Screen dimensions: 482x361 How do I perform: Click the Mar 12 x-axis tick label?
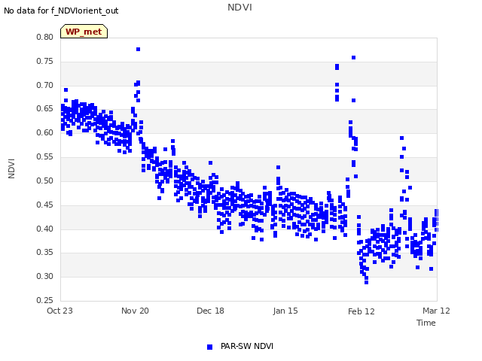point(436,311)
